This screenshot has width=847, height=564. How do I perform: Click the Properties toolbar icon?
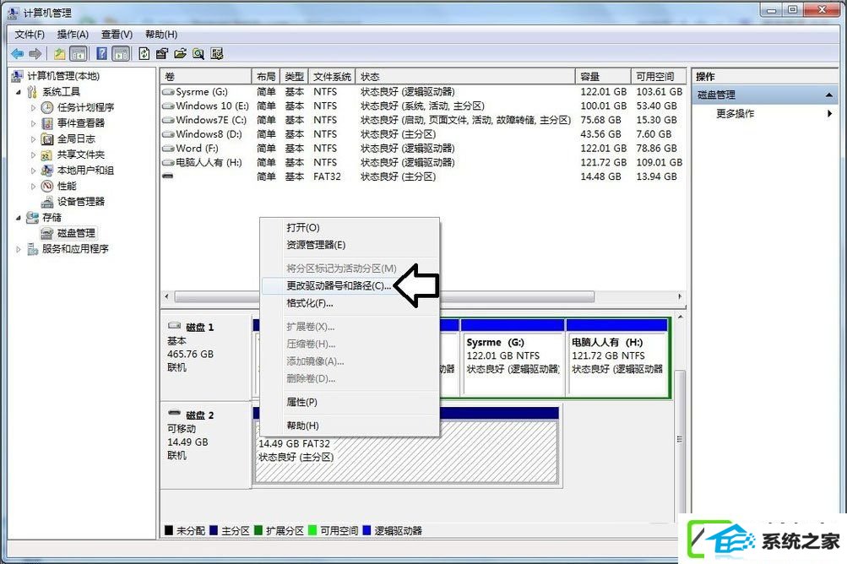(161, 53)
